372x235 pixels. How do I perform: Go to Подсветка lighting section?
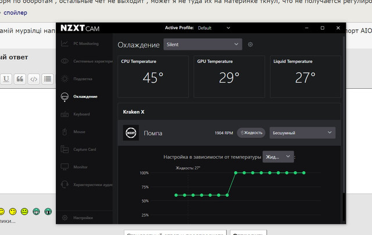click(x=76, y=79)
